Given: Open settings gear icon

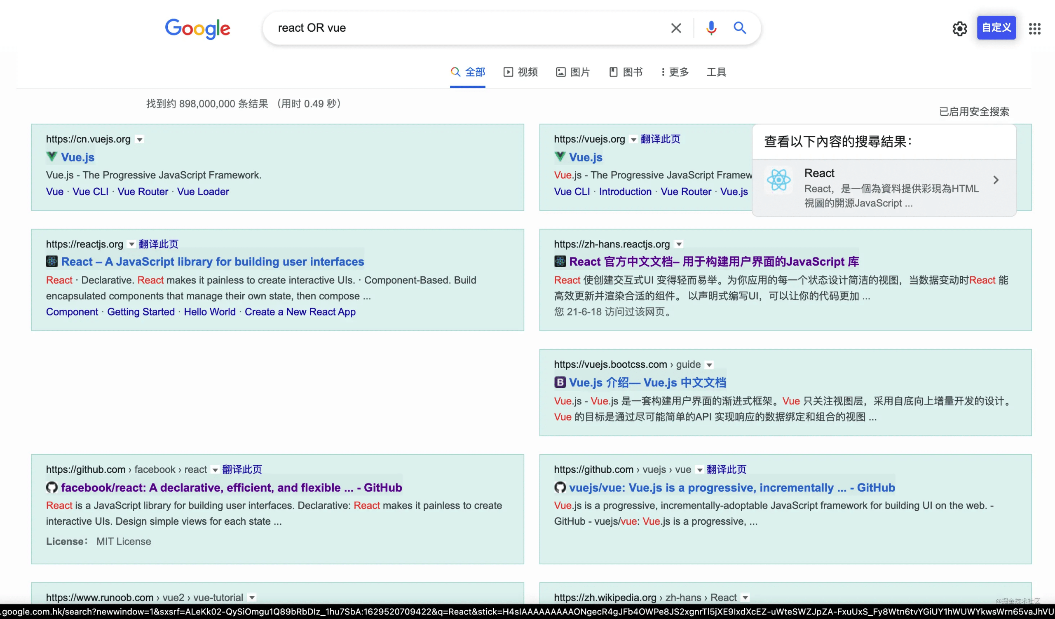Looking at the screenshot, I should (959, 28).
